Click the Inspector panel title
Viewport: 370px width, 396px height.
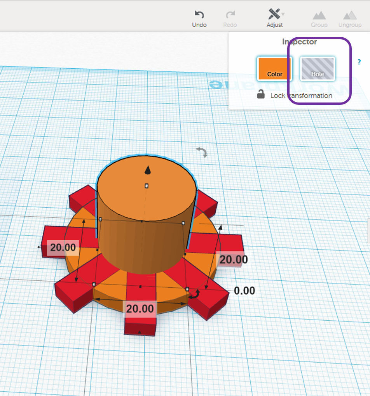[299, 42]
